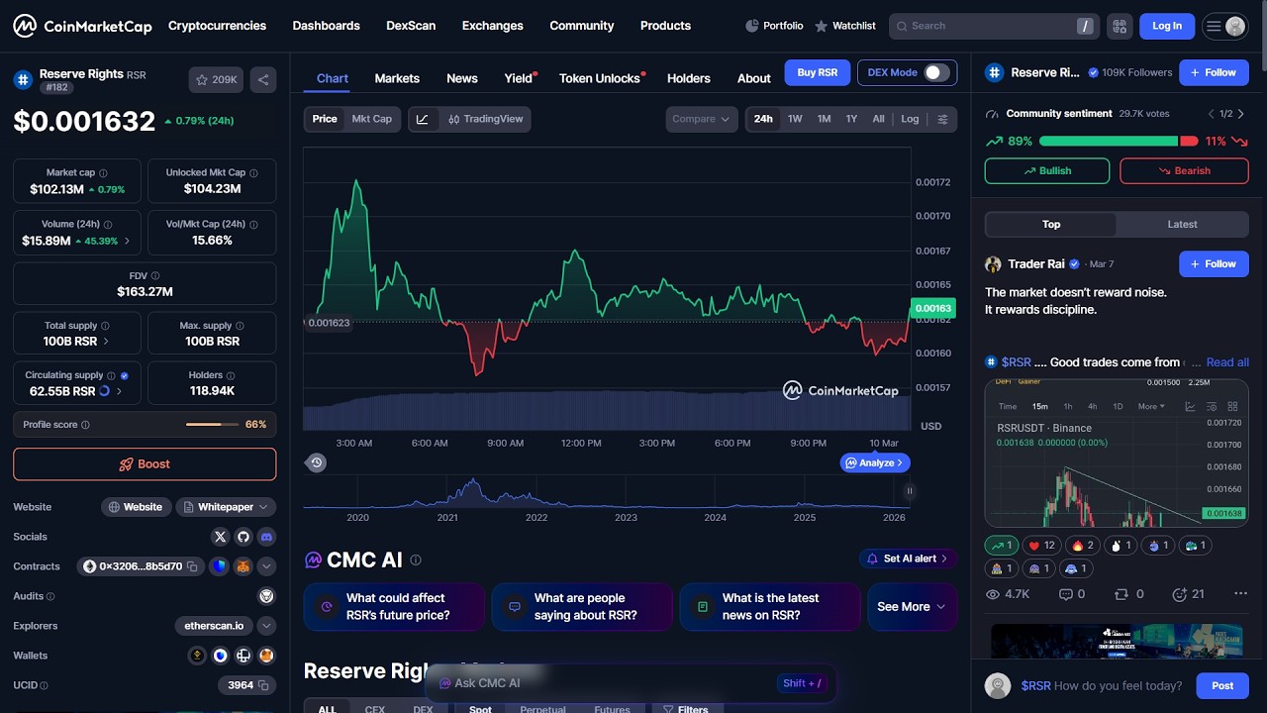Expand more explorers chevron
1267x713 pixels.
[x=266, y=626]
